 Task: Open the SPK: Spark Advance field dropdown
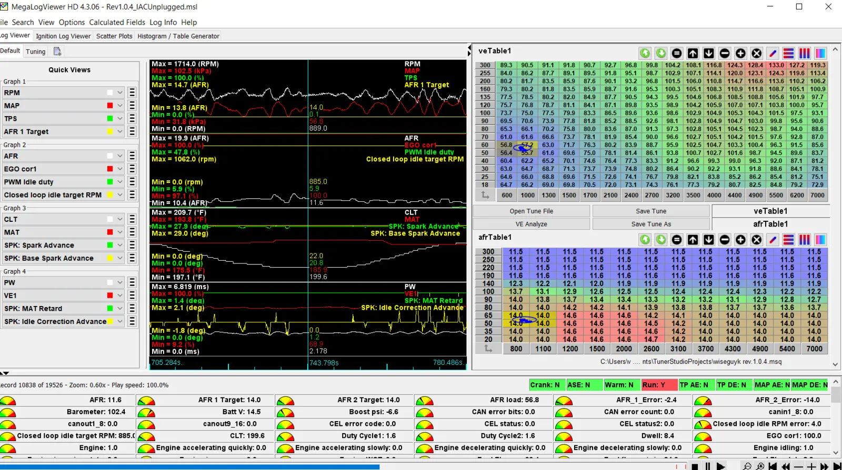coord(120,245)
